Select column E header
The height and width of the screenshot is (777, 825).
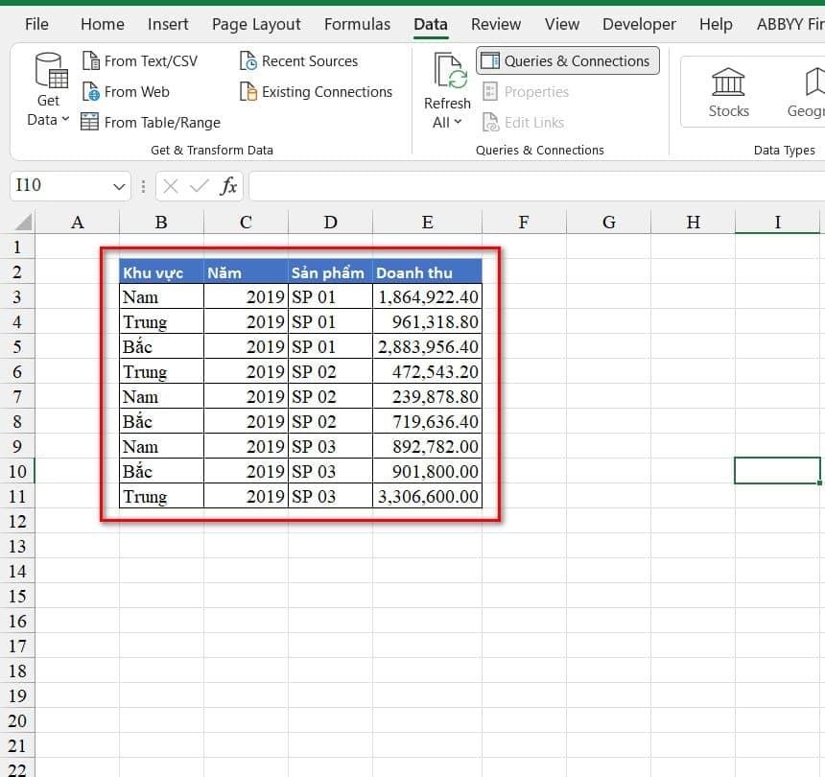point(427,223)
